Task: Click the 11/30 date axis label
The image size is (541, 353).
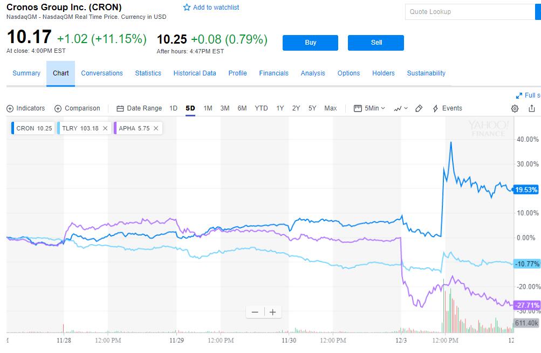Action: click(289, 341)
